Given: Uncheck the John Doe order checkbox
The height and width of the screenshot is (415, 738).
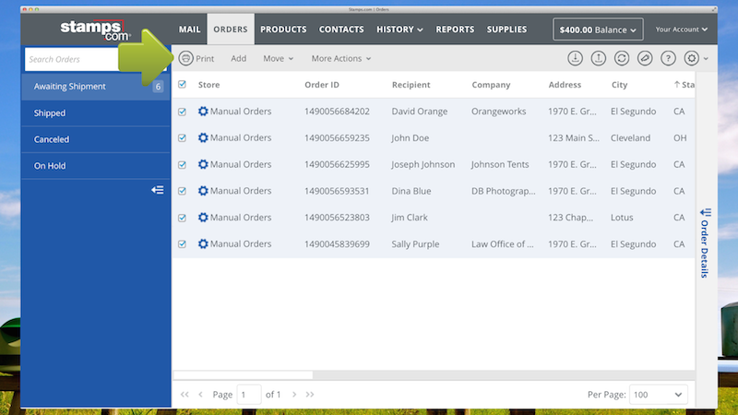Looking at the screenshot, I should click(182, 138).
